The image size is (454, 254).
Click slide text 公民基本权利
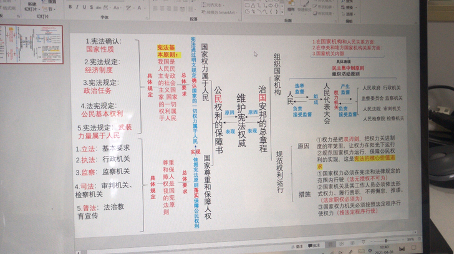point(102,114)
